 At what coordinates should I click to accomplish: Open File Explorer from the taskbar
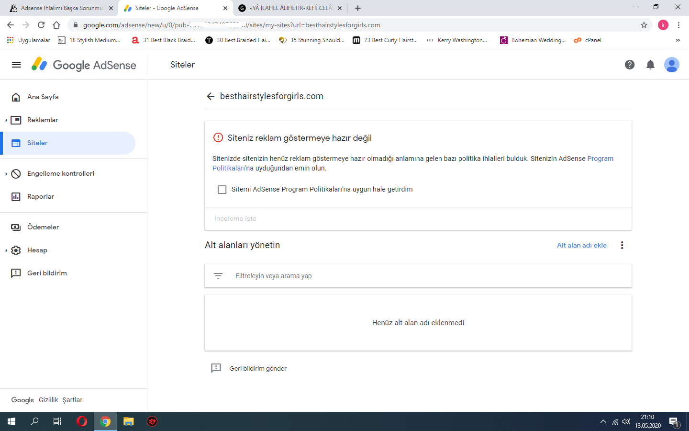coord(128,421)
